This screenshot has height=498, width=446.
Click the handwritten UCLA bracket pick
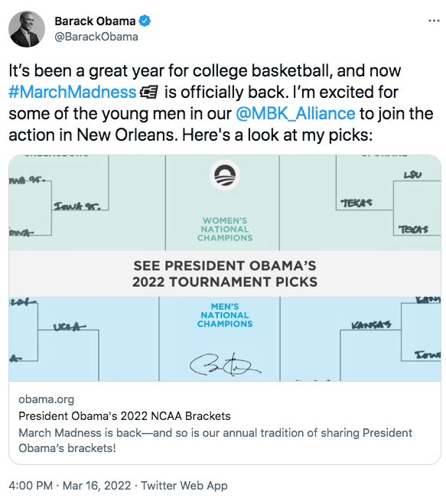[x=70, y=327]
